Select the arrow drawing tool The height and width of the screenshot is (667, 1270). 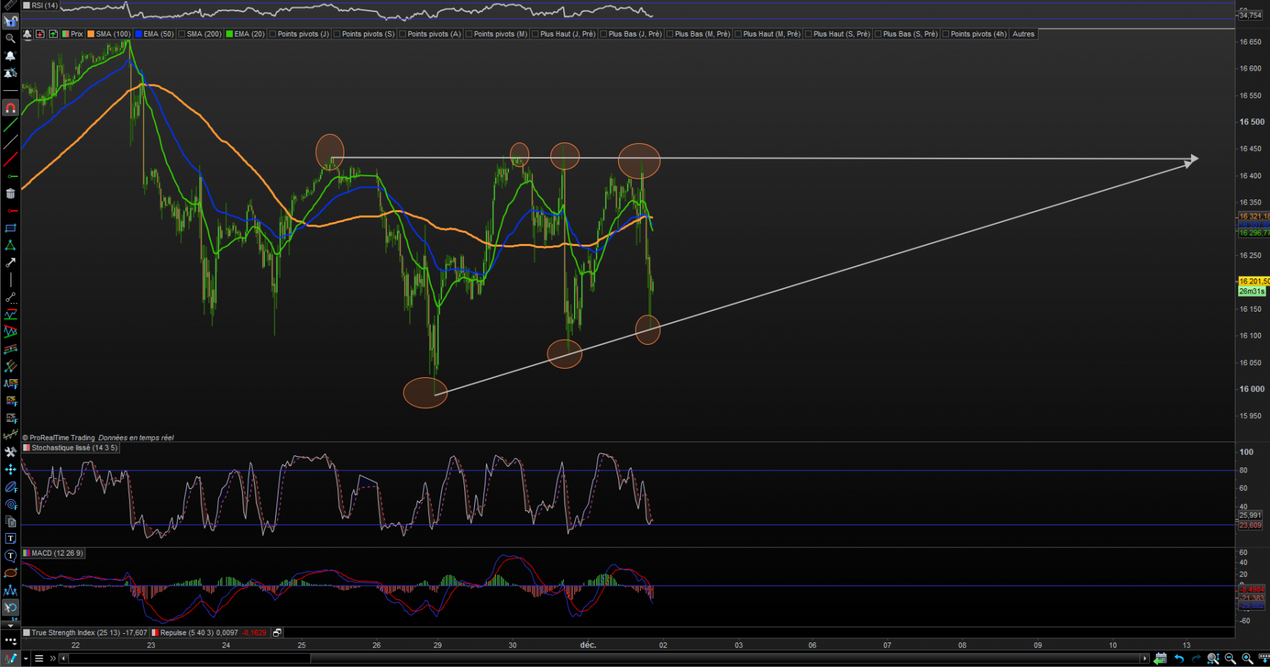tap(10, 263)
